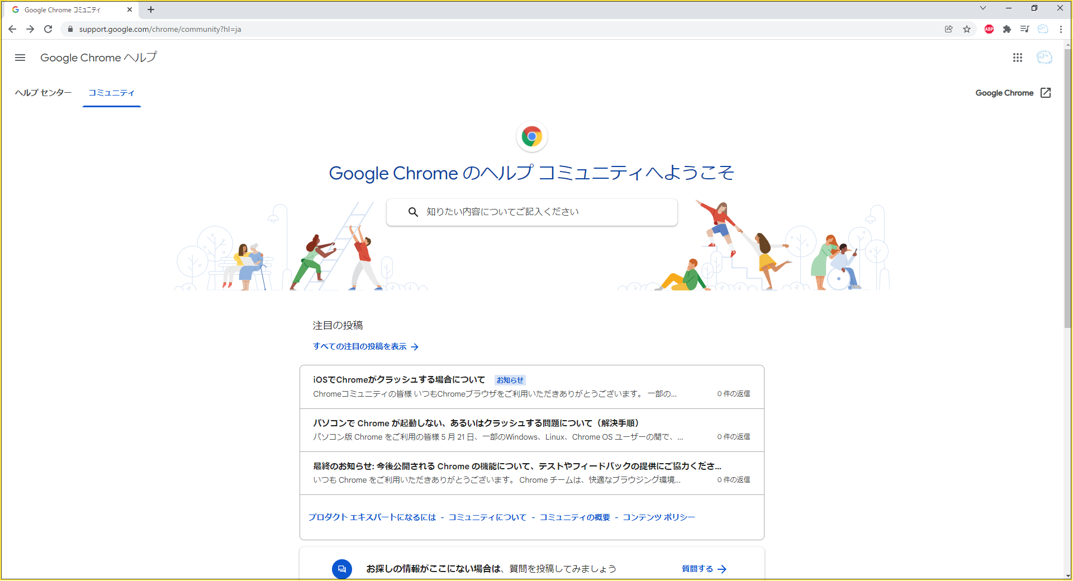The width and height of the screenshot is (1073, 581).
Task: Click the address bar URL
Action: coord(160,29)
